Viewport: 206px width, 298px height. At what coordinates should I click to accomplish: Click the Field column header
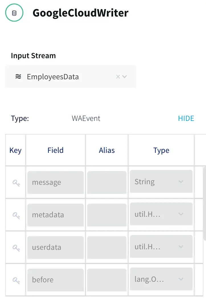(56, 150)
